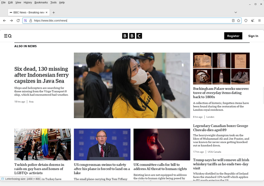Image resolution: width=264 pixels, height=186 pixels.
Task: Bookmark this page with the star icon
Action: point(239,21)
